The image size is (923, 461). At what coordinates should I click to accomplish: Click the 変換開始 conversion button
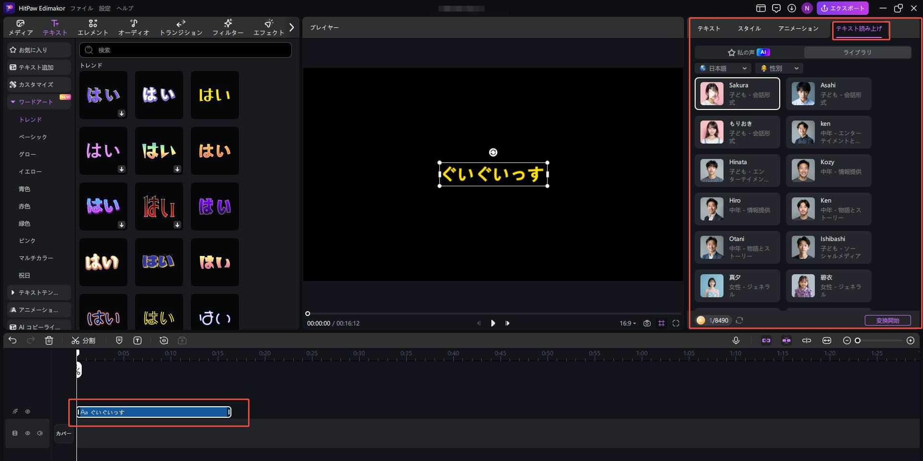pyautogui.click(x=888, y=320)
